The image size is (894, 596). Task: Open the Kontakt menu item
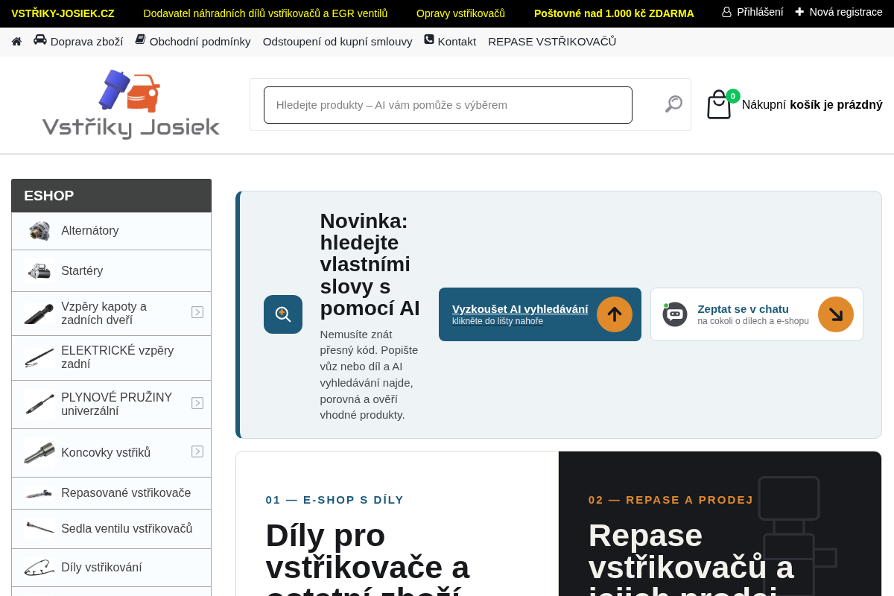click(450, 41)
